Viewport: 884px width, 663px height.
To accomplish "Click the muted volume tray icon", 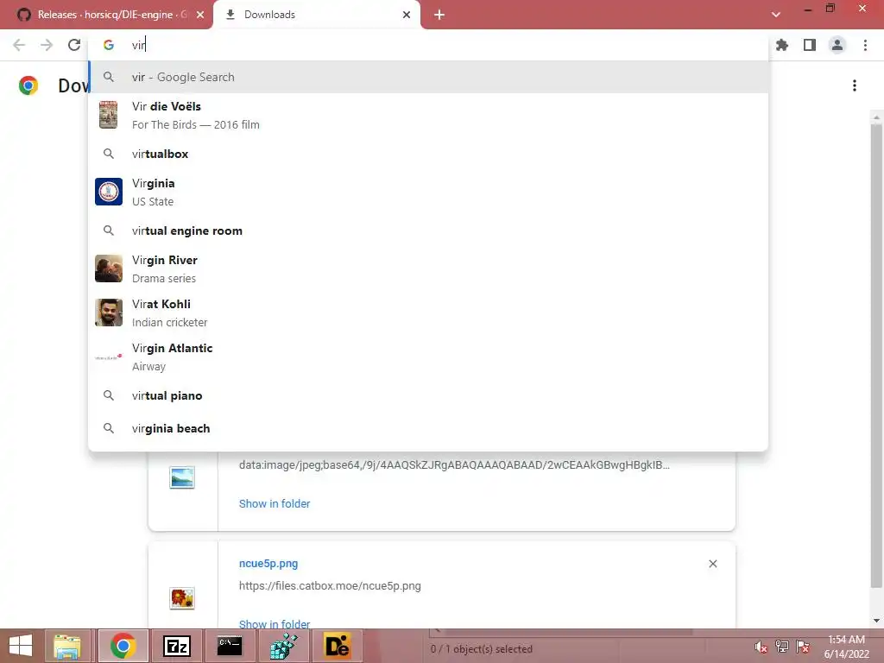I will (x=761, y=647).
